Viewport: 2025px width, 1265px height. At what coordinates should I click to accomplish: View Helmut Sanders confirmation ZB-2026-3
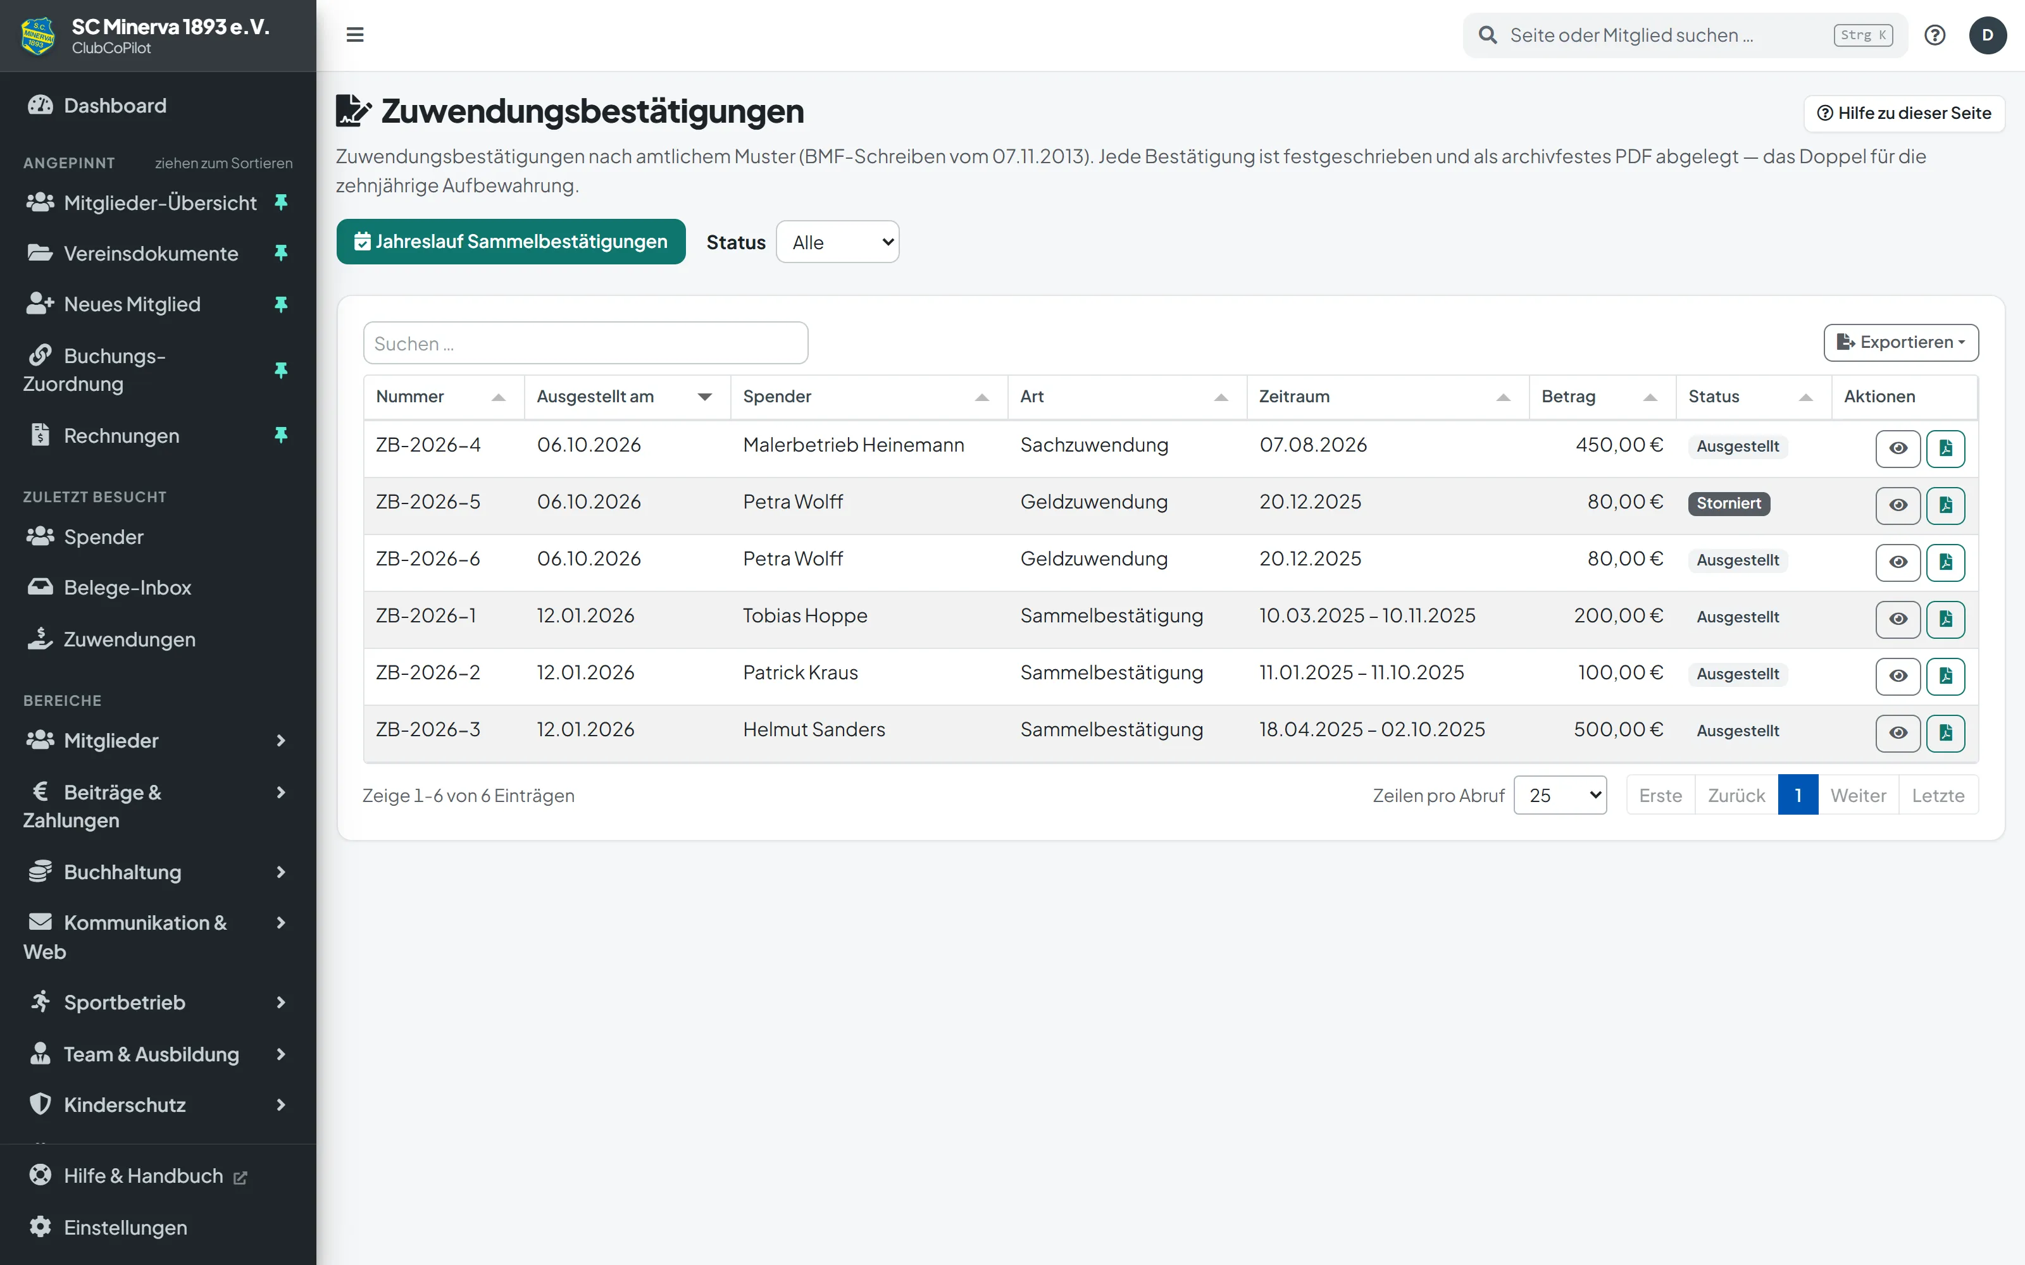1898,733
